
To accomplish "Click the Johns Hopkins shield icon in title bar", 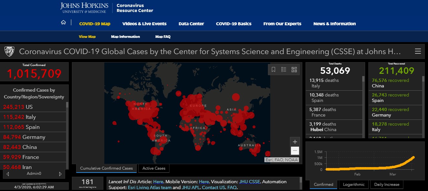I will click(x=9, y=51).
